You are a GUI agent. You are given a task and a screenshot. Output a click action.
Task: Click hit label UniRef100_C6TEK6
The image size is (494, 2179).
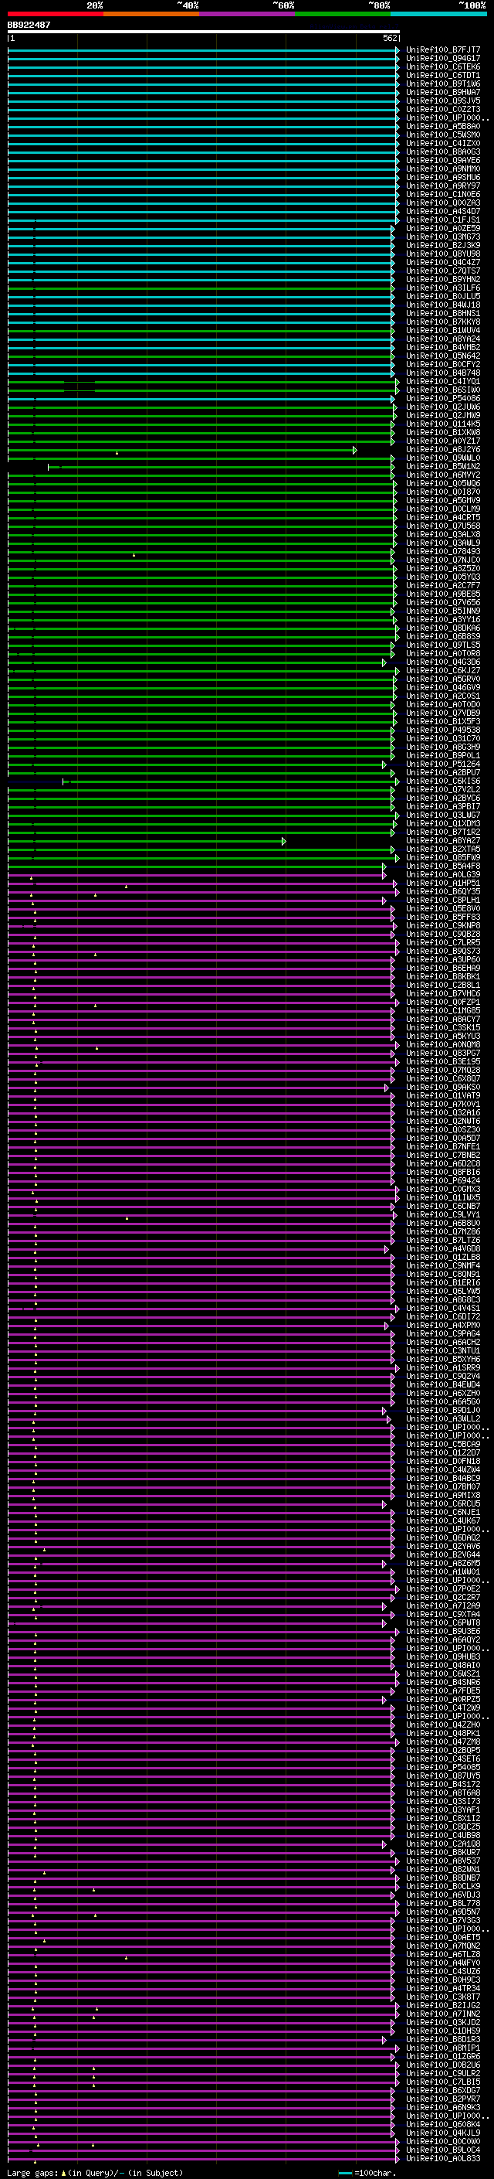coord(443,66)
